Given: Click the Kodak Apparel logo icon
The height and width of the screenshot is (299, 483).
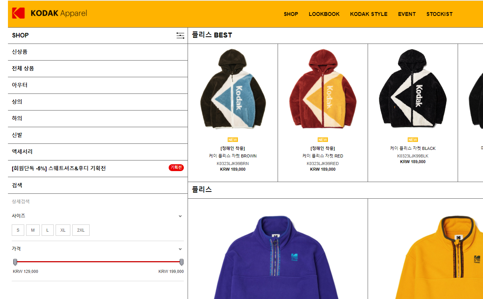Looking at the screenshot, I should click(x=18, y=13).
